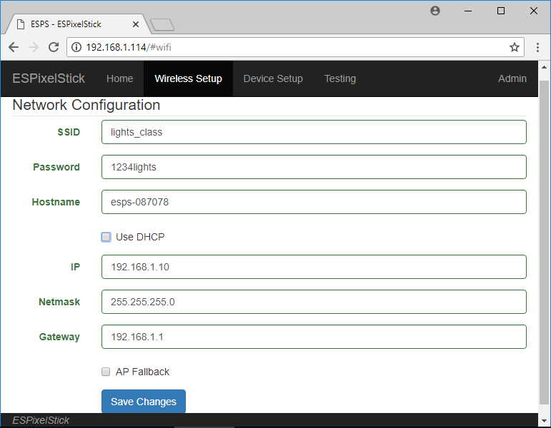Image resolution: width=551 pixels, height=428 pixels.
Task: View site information icon in address bar
Action: pyautogui.click(x=76, y=47)
